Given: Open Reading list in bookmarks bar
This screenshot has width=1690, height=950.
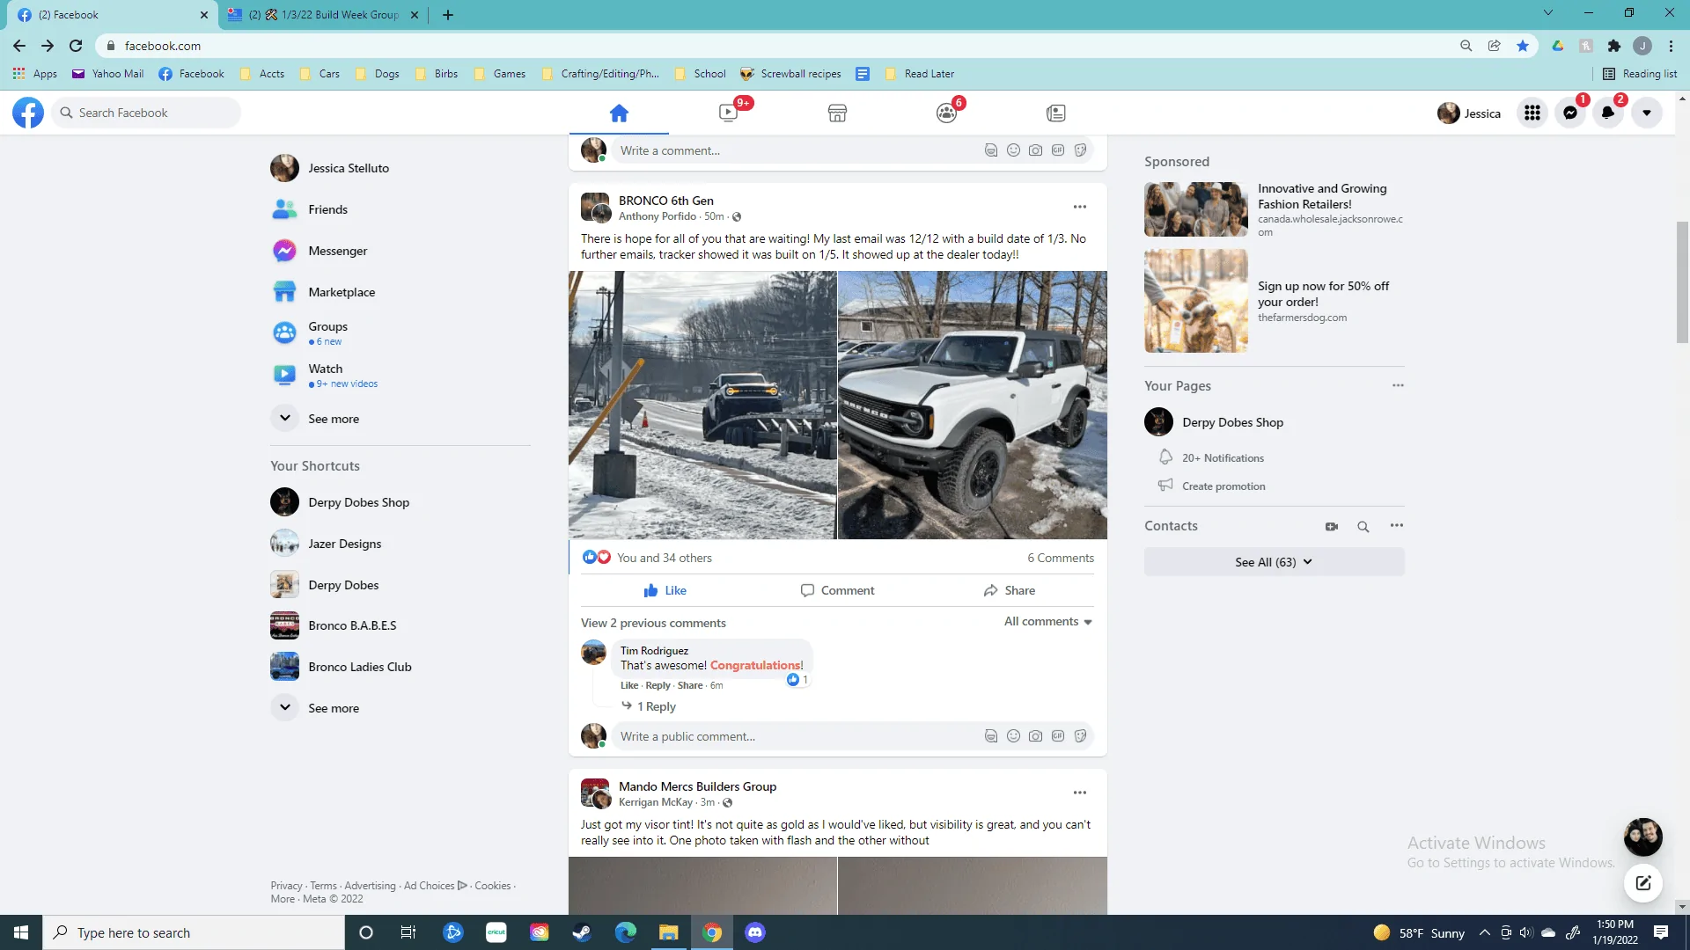Looking at the screenshot, I should (1640, 74).
